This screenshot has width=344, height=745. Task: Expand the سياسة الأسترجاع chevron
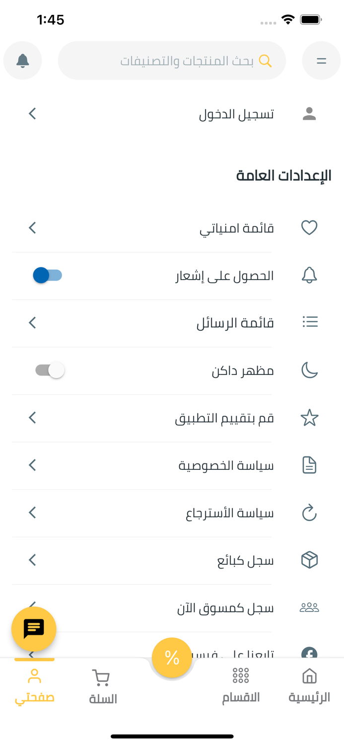click(x=32, y=512)
